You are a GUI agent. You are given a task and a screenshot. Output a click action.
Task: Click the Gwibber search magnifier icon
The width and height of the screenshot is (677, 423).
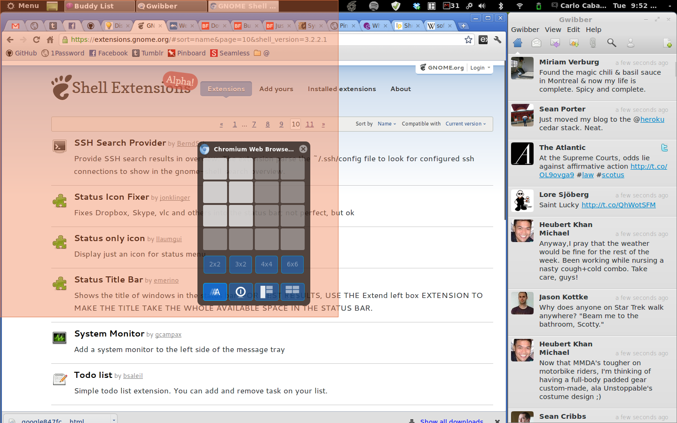click(612, 43)
